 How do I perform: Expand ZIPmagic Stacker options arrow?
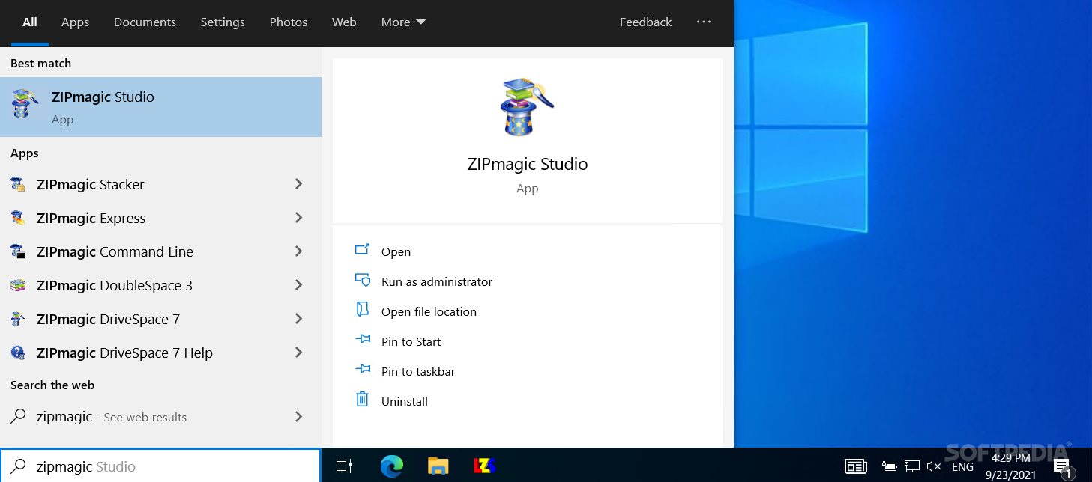298,184
